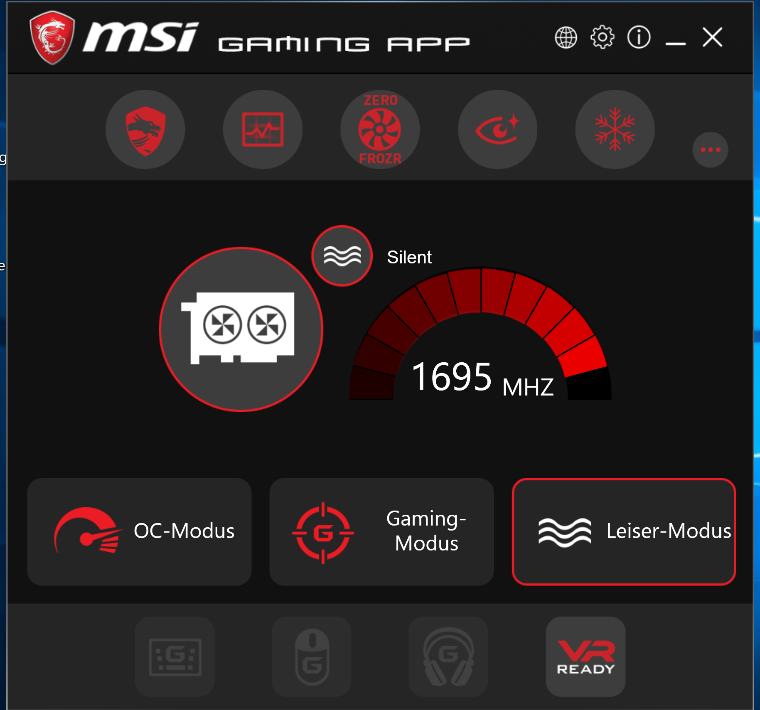Open the gaming mouse master tool
This screenshot has width=760, height=710.
tap(312, 657)
